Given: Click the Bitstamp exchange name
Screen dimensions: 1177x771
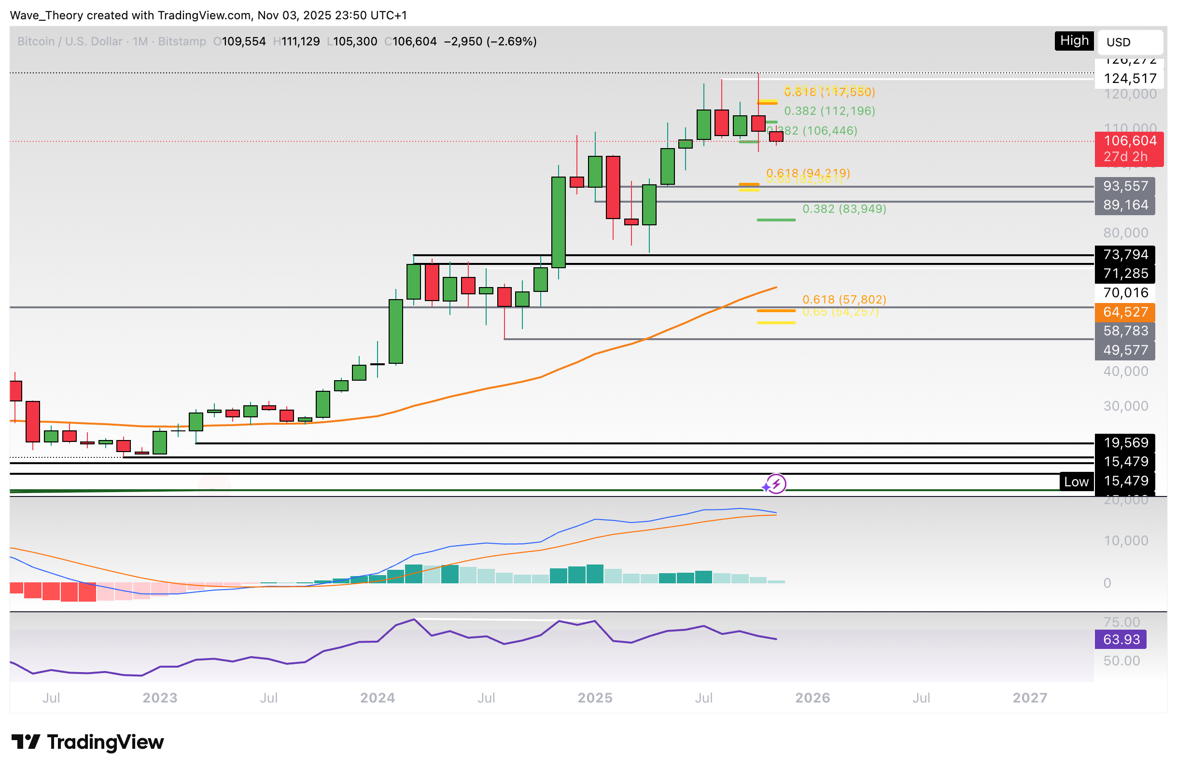Looking at the screenshot, I should pos(182,41).
